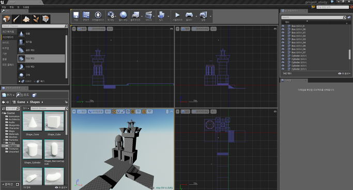Screen dimensions: 353x190
Task: Select the Place mode icon
Action: (7, 19)
